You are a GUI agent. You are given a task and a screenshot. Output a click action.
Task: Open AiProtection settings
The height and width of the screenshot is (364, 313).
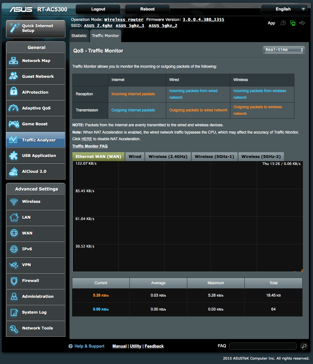point(35,92)
